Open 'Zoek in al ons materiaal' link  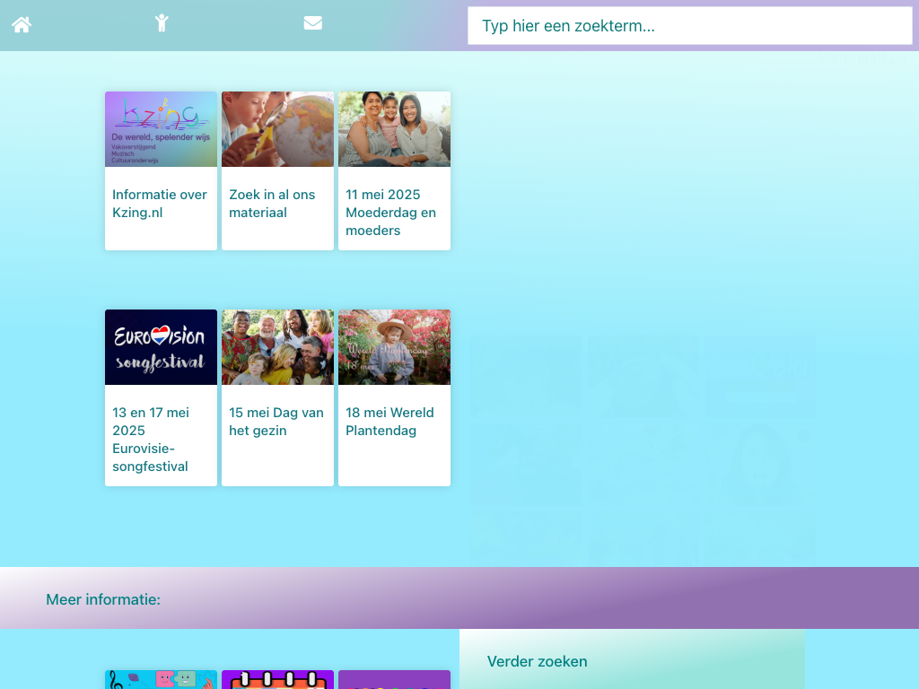coord(272,204)
